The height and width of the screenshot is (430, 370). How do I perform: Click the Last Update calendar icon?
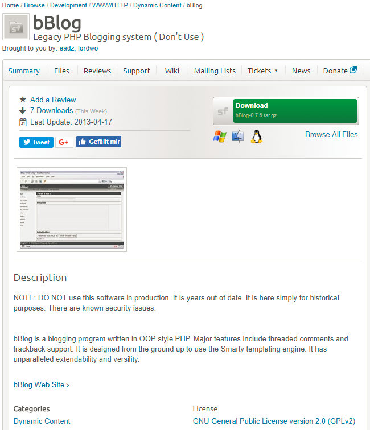(x=23, y=122)
